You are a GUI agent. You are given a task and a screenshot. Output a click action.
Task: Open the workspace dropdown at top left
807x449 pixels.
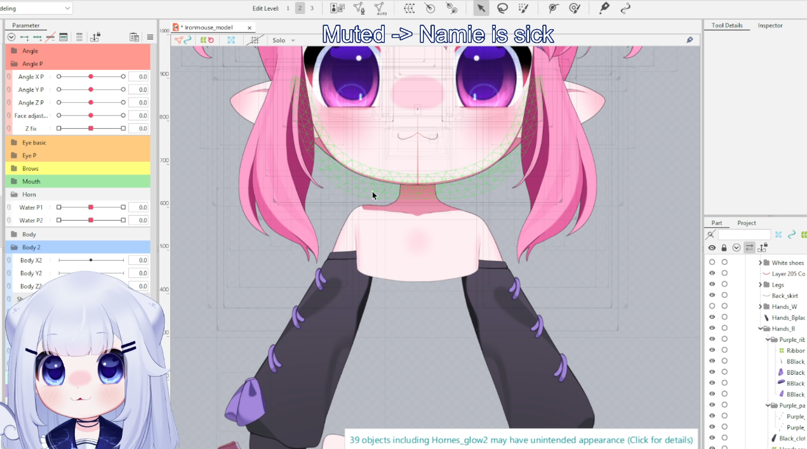pyautogui.click(x=36, y=8)
